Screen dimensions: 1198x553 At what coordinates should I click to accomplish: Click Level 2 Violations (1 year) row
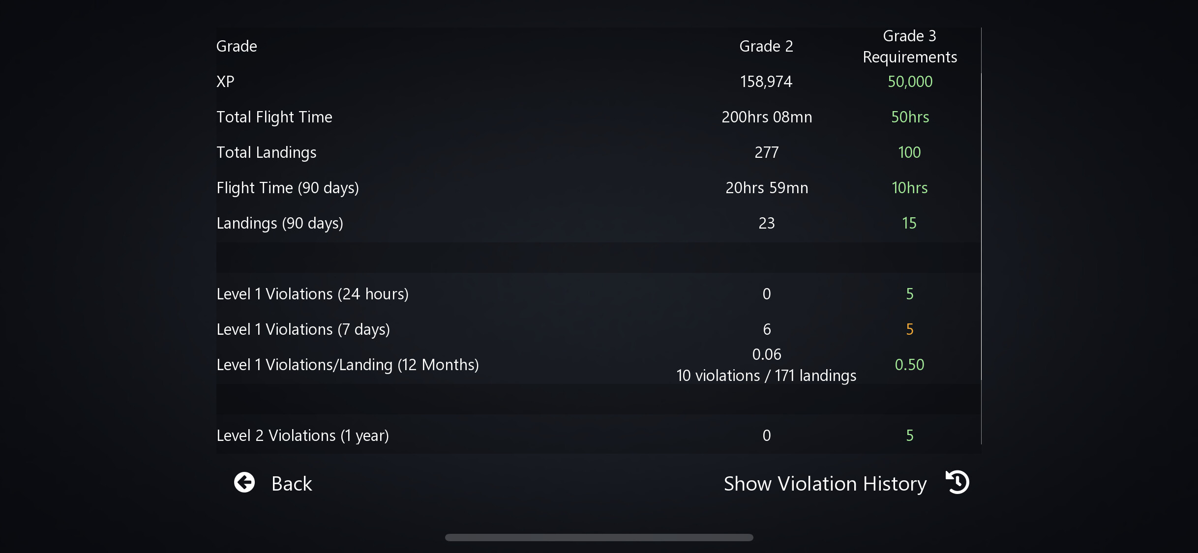(x=302, y=436)
